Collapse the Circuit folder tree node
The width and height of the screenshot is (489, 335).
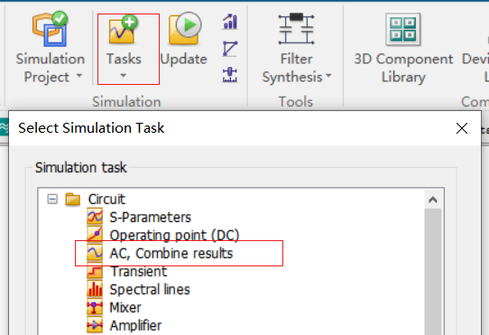point(52,199)
